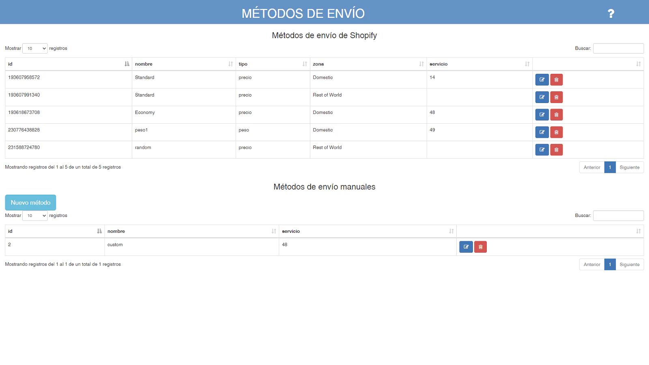This screenshot has height=365, width=649.
Task: Edit the Economy shipping method
Action: 542,115
